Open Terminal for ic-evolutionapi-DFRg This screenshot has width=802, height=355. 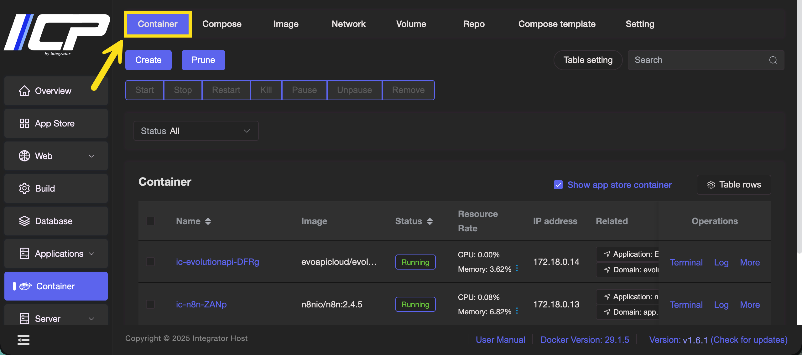tap(686, 262)
